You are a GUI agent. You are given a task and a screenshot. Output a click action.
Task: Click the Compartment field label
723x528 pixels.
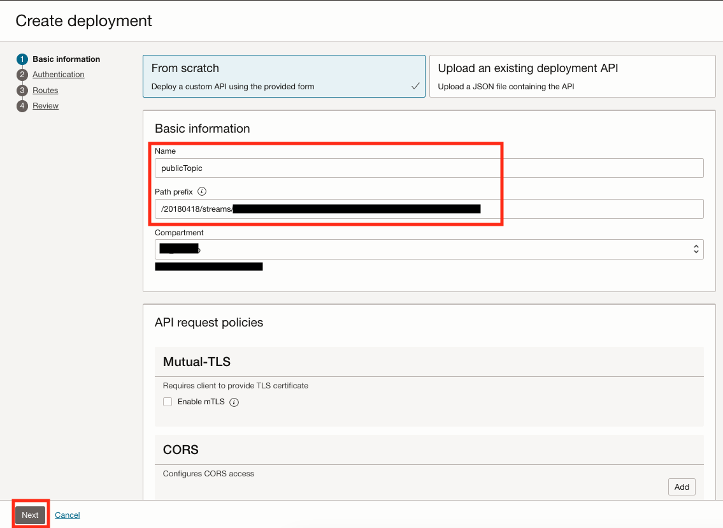click(x=179, y=233)
